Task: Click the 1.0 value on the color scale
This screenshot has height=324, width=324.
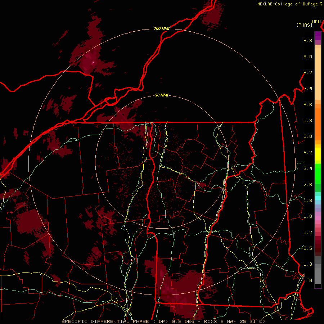Action: [x=308, y=216]
